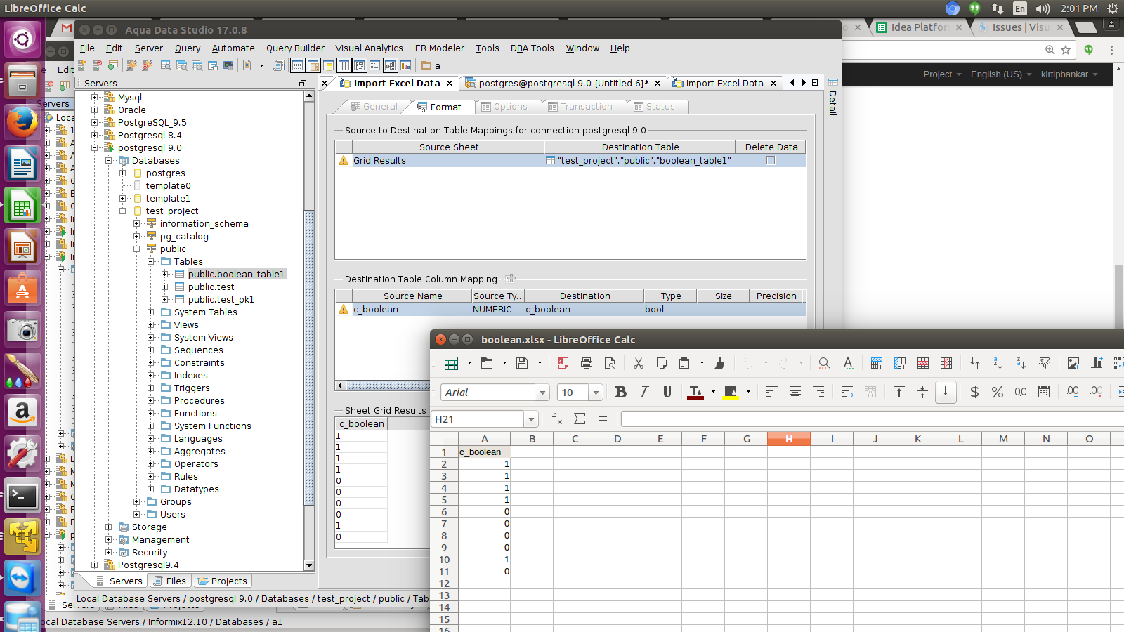Close the first Import Excel Data tab
The height and width of the screenshot is (632, 1124).
pos(450,83)
